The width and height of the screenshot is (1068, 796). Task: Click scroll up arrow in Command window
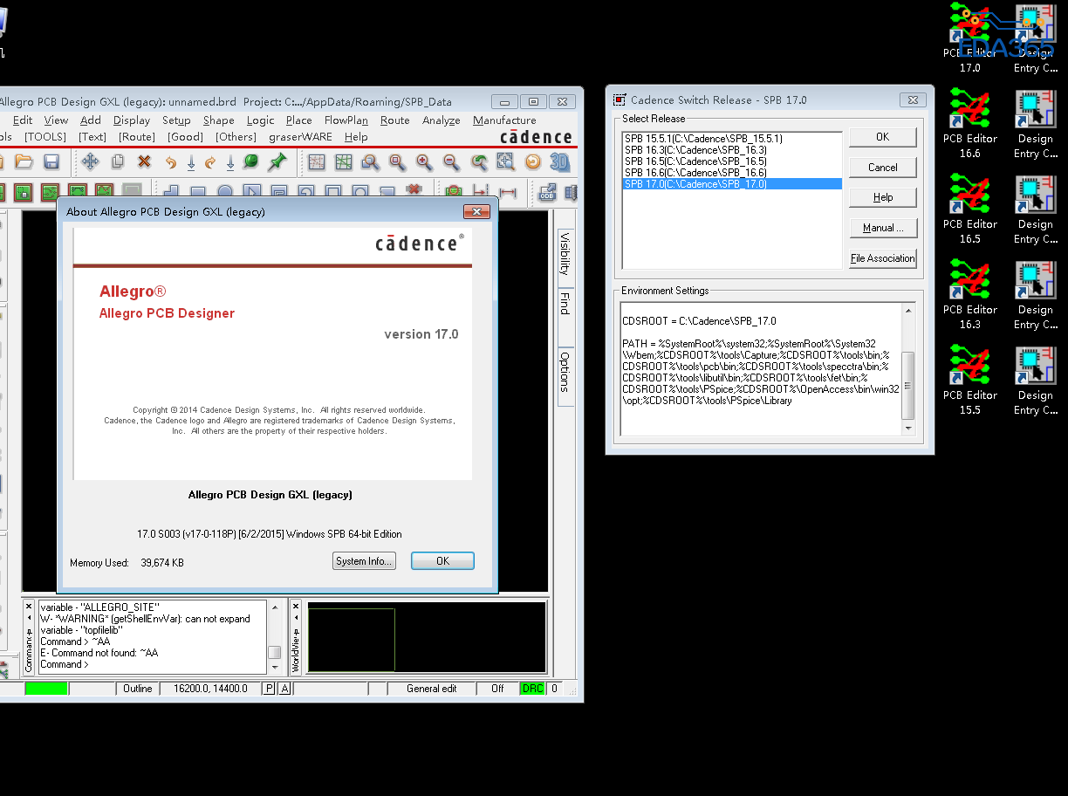pyautogui.click(x=275, y=607)
